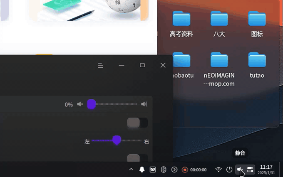Close the sound settings window
The height and width of the screenshot is (177, 283).
tap(163, 65)
